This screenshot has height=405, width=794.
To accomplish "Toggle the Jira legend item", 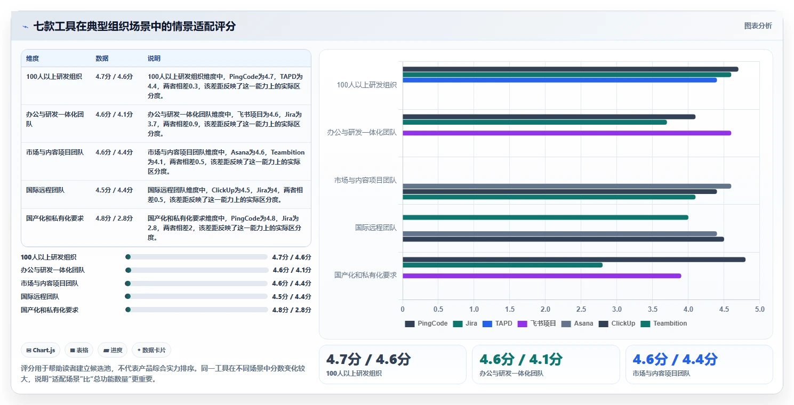I will pyautogui.click(x=465, y=323).
